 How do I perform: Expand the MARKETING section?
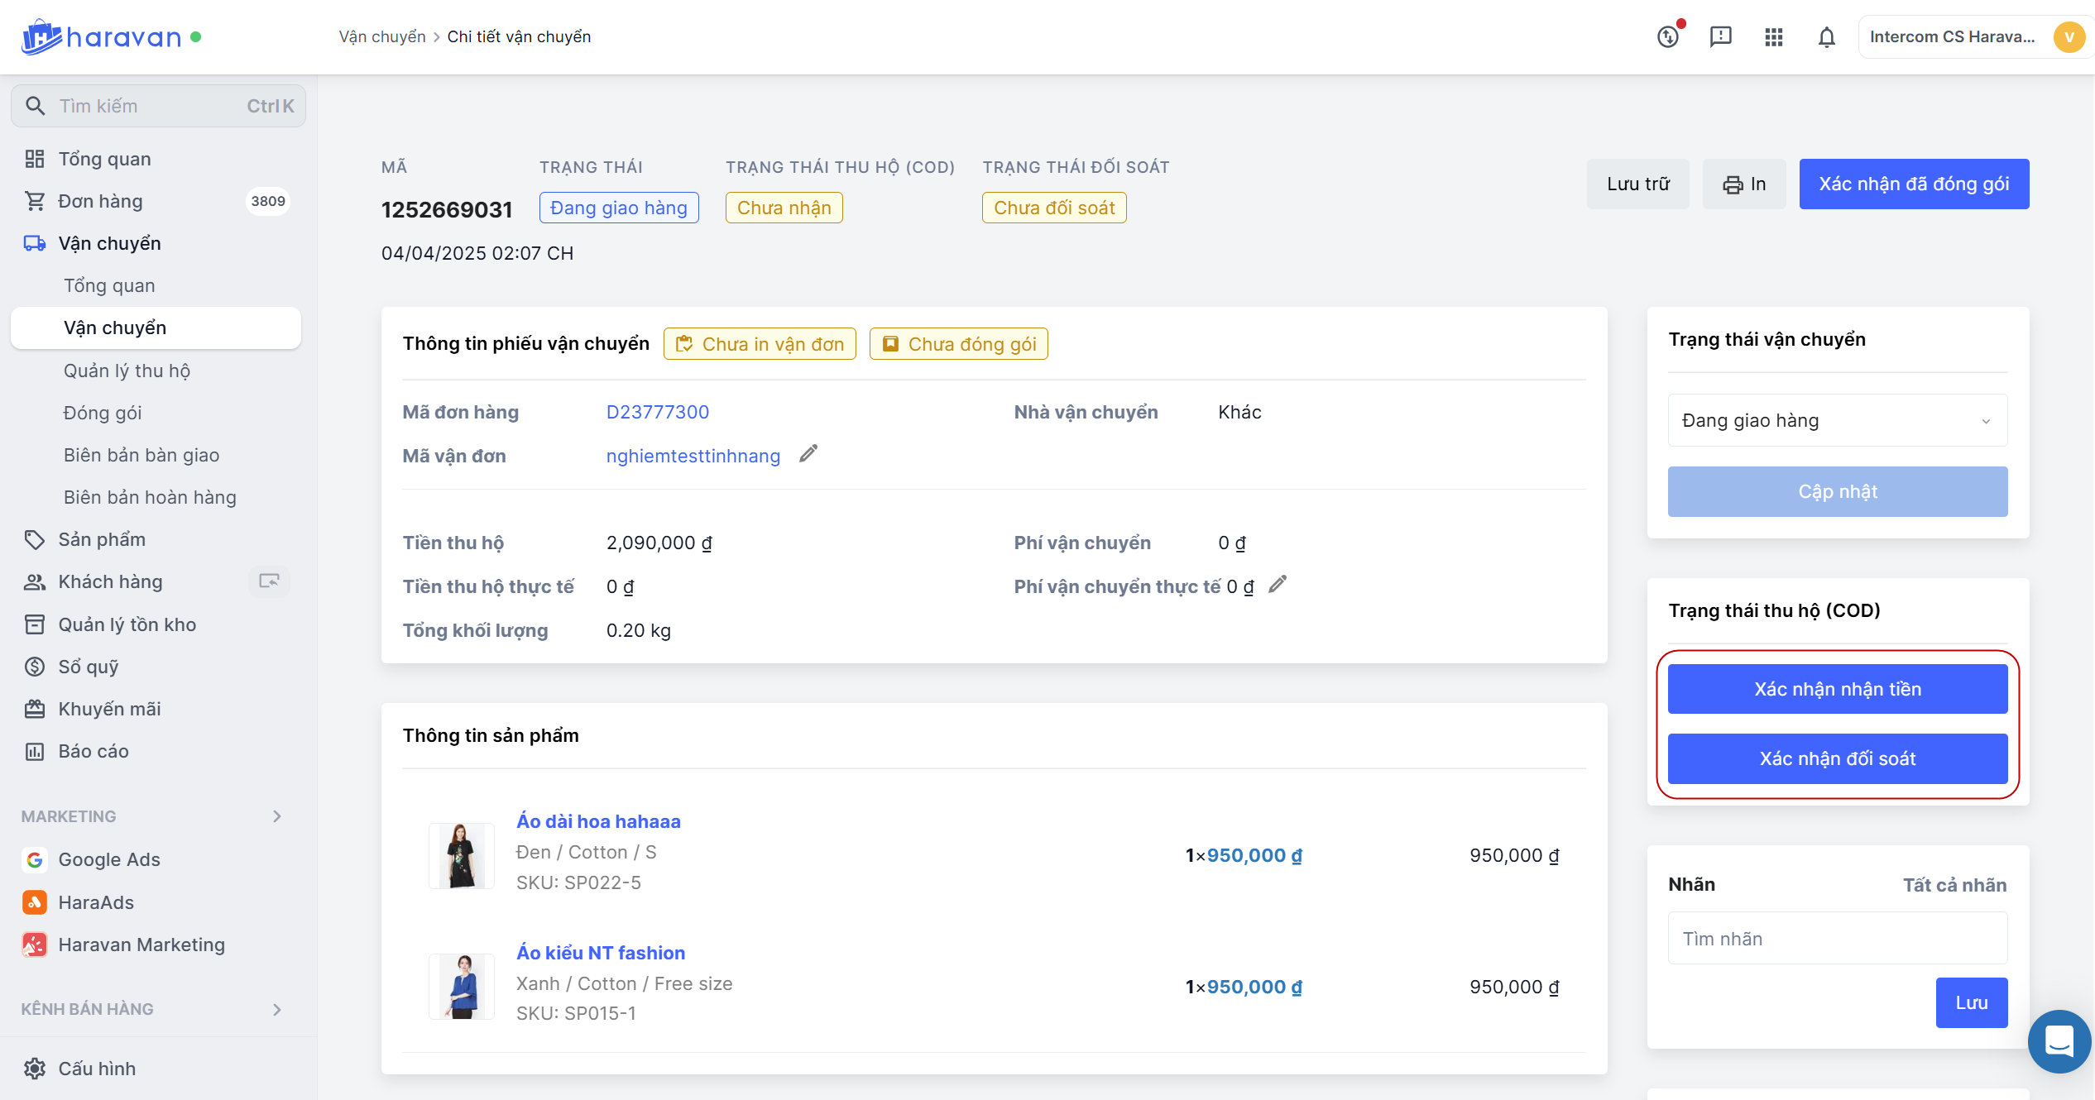click(x=277, y=816)
